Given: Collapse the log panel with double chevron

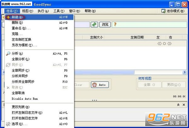Looking at the screenshot, I should (x=178, y=105).
